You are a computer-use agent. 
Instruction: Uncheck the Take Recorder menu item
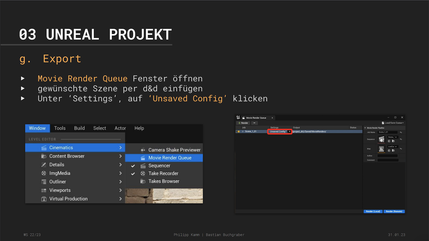(133, 173)
